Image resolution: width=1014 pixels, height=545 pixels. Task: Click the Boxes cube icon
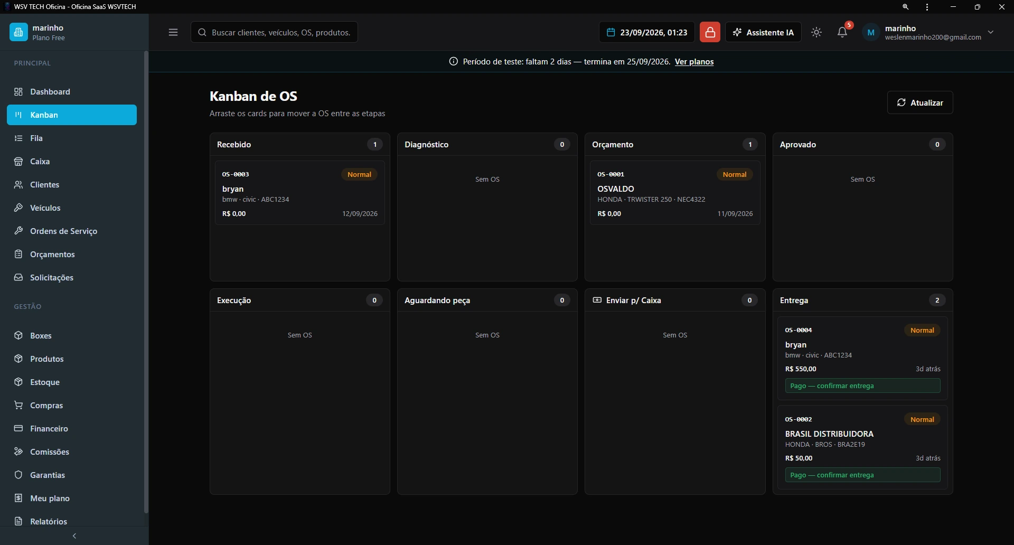point(18,336)
